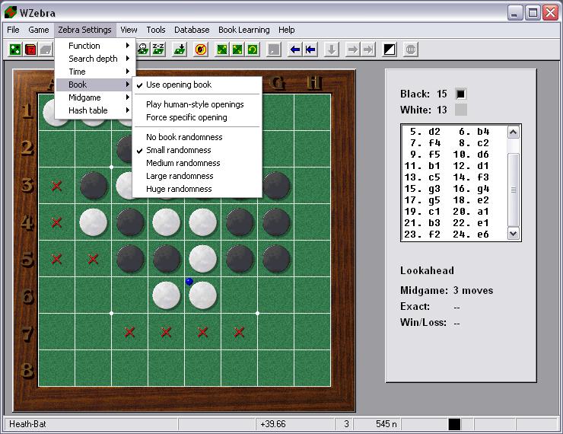Expand the Hash table submenu
Image resolution: width=563 pixels, height=434 pixels.
[x=95, y=110]
